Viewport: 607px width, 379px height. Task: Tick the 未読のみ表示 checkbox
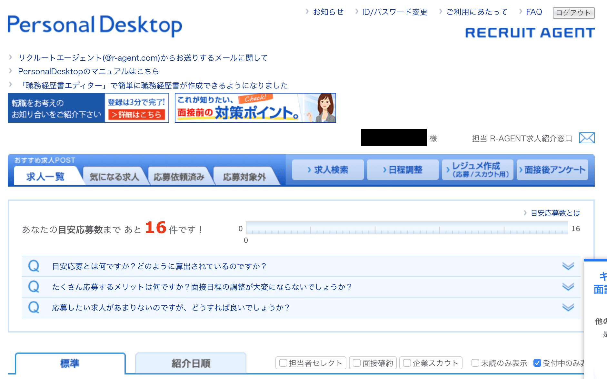pyautogui.click(x=475, y=363)
